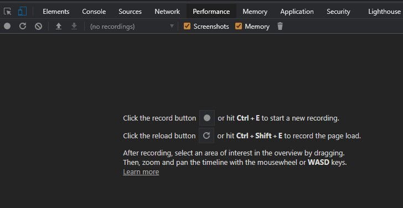This screenshot has height=208, width=403.
Task: Activate the inspect element picker icon
Action: 7,12
